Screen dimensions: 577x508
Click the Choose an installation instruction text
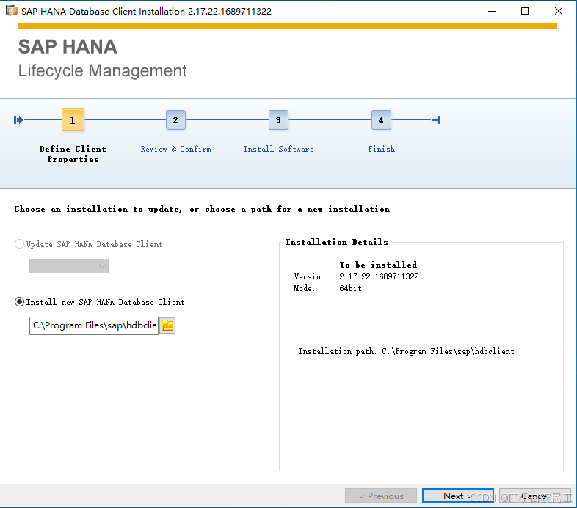tap(202, 209)
